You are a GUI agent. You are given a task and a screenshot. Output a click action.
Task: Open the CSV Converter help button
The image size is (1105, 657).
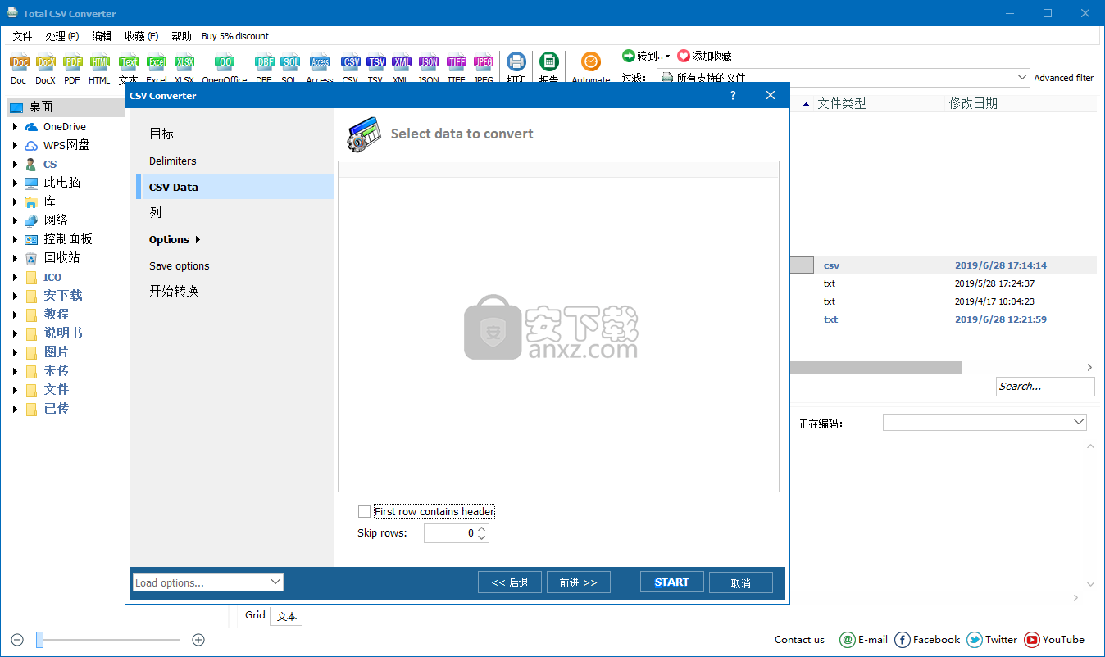733,95
